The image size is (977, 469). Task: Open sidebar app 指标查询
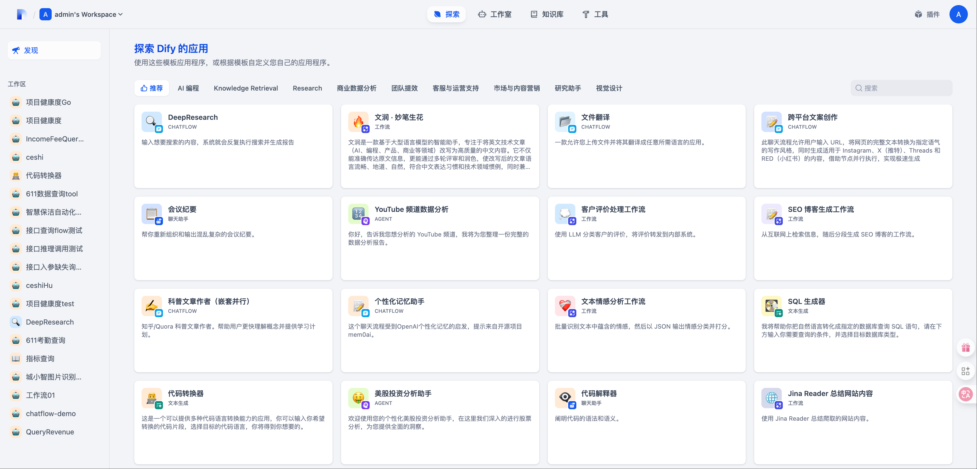click(x=54, y=359)
